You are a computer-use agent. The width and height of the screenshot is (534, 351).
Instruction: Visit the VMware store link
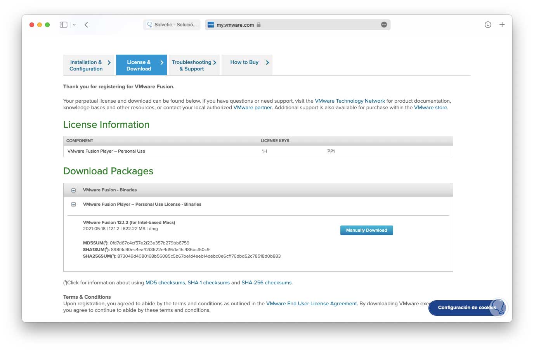pyautogui.click(x=430, y=107)
